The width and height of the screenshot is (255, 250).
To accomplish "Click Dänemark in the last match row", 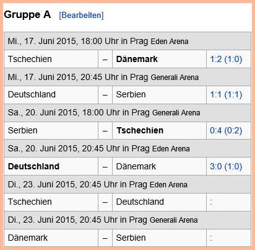I will pos(28,238).
